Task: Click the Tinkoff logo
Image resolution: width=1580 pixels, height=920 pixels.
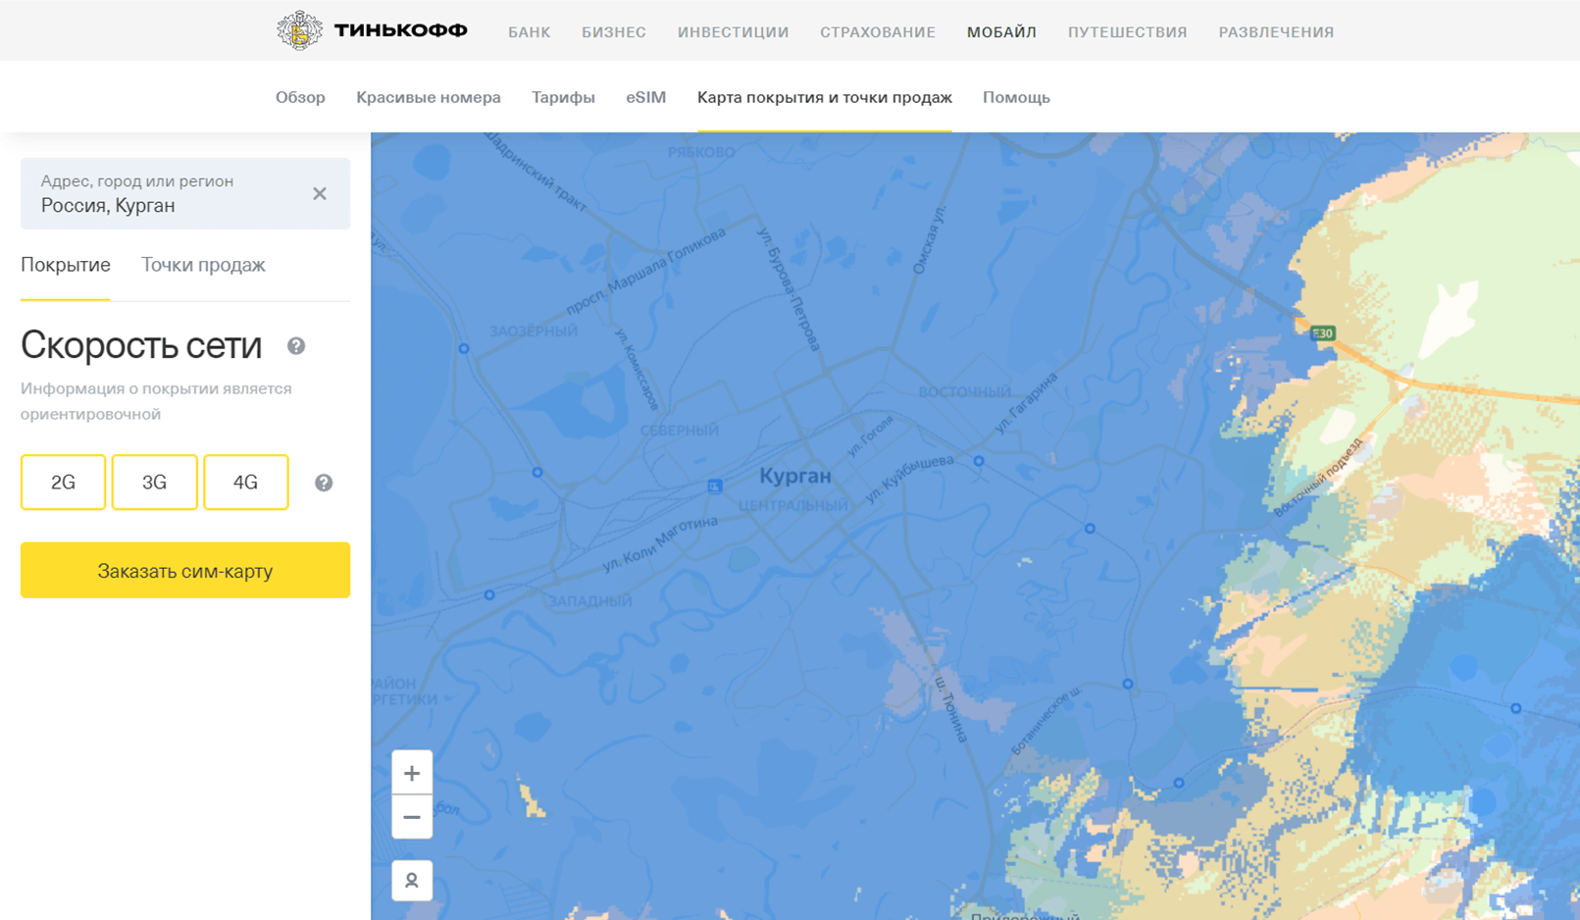Action: [372, 30]
